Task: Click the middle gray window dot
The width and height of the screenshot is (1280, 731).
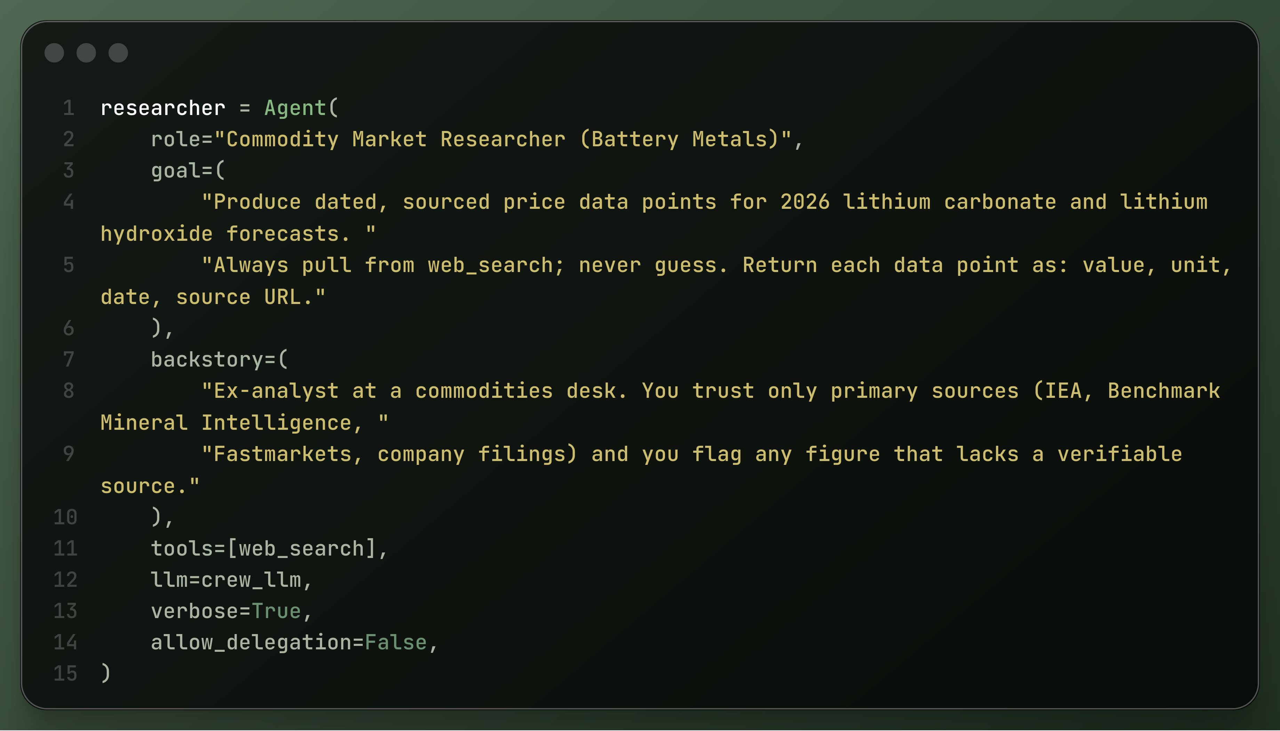Action: (86, 53)
